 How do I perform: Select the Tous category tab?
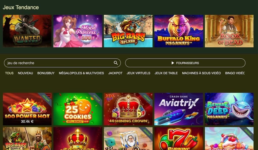9,73
